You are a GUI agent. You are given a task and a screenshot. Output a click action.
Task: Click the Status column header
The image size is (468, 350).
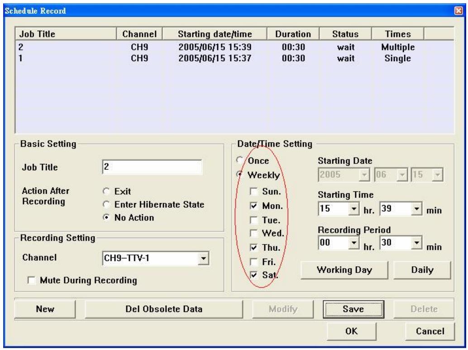345,34
